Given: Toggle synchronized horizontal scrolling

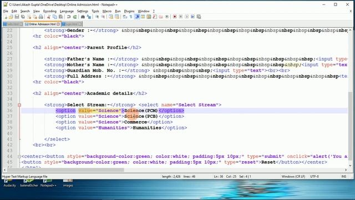Looking at the screenshot, I should click(117, 17).
